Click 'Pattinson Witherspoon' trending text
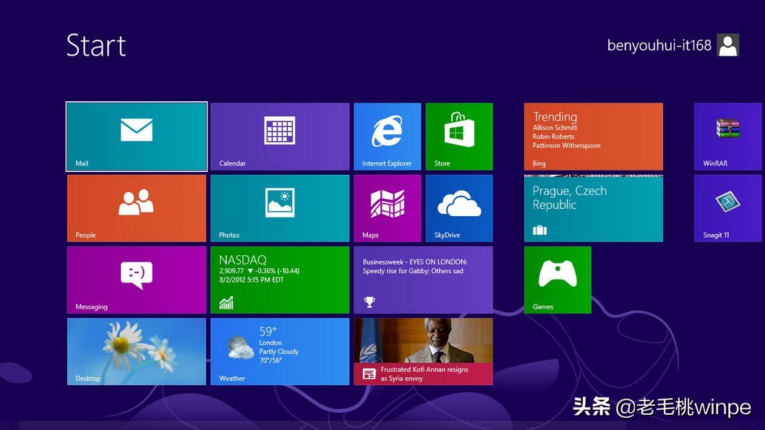 566,145
